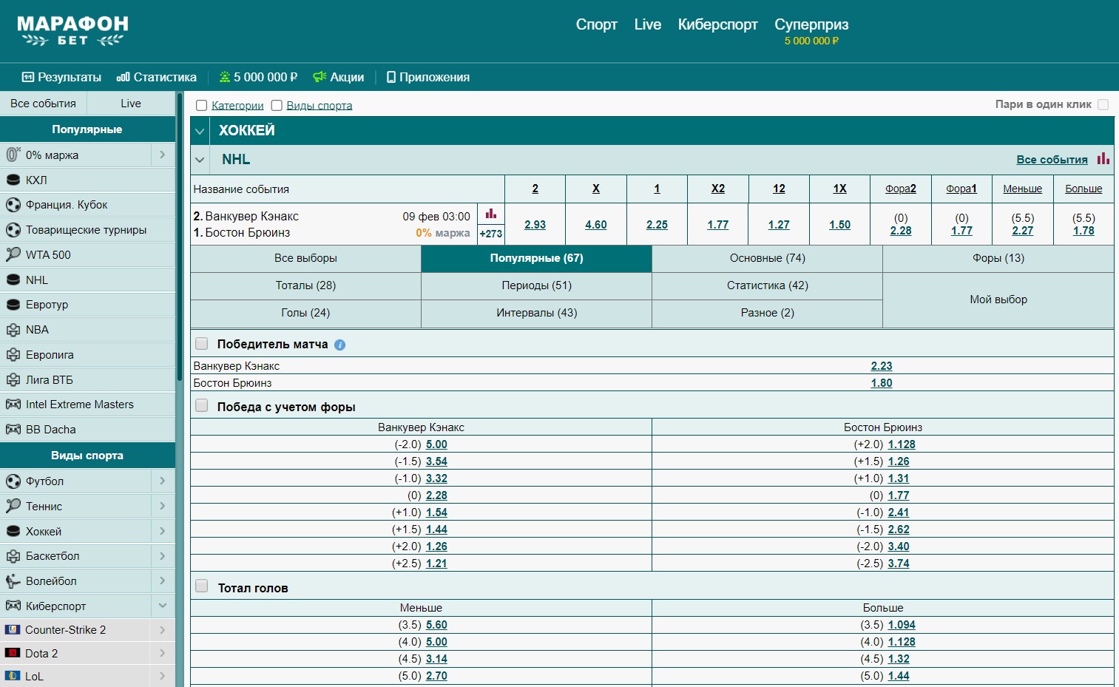The height and width of the screenshot is (687, 1119).
Task: Click the Марафон Бет logo
Action: 72,31
